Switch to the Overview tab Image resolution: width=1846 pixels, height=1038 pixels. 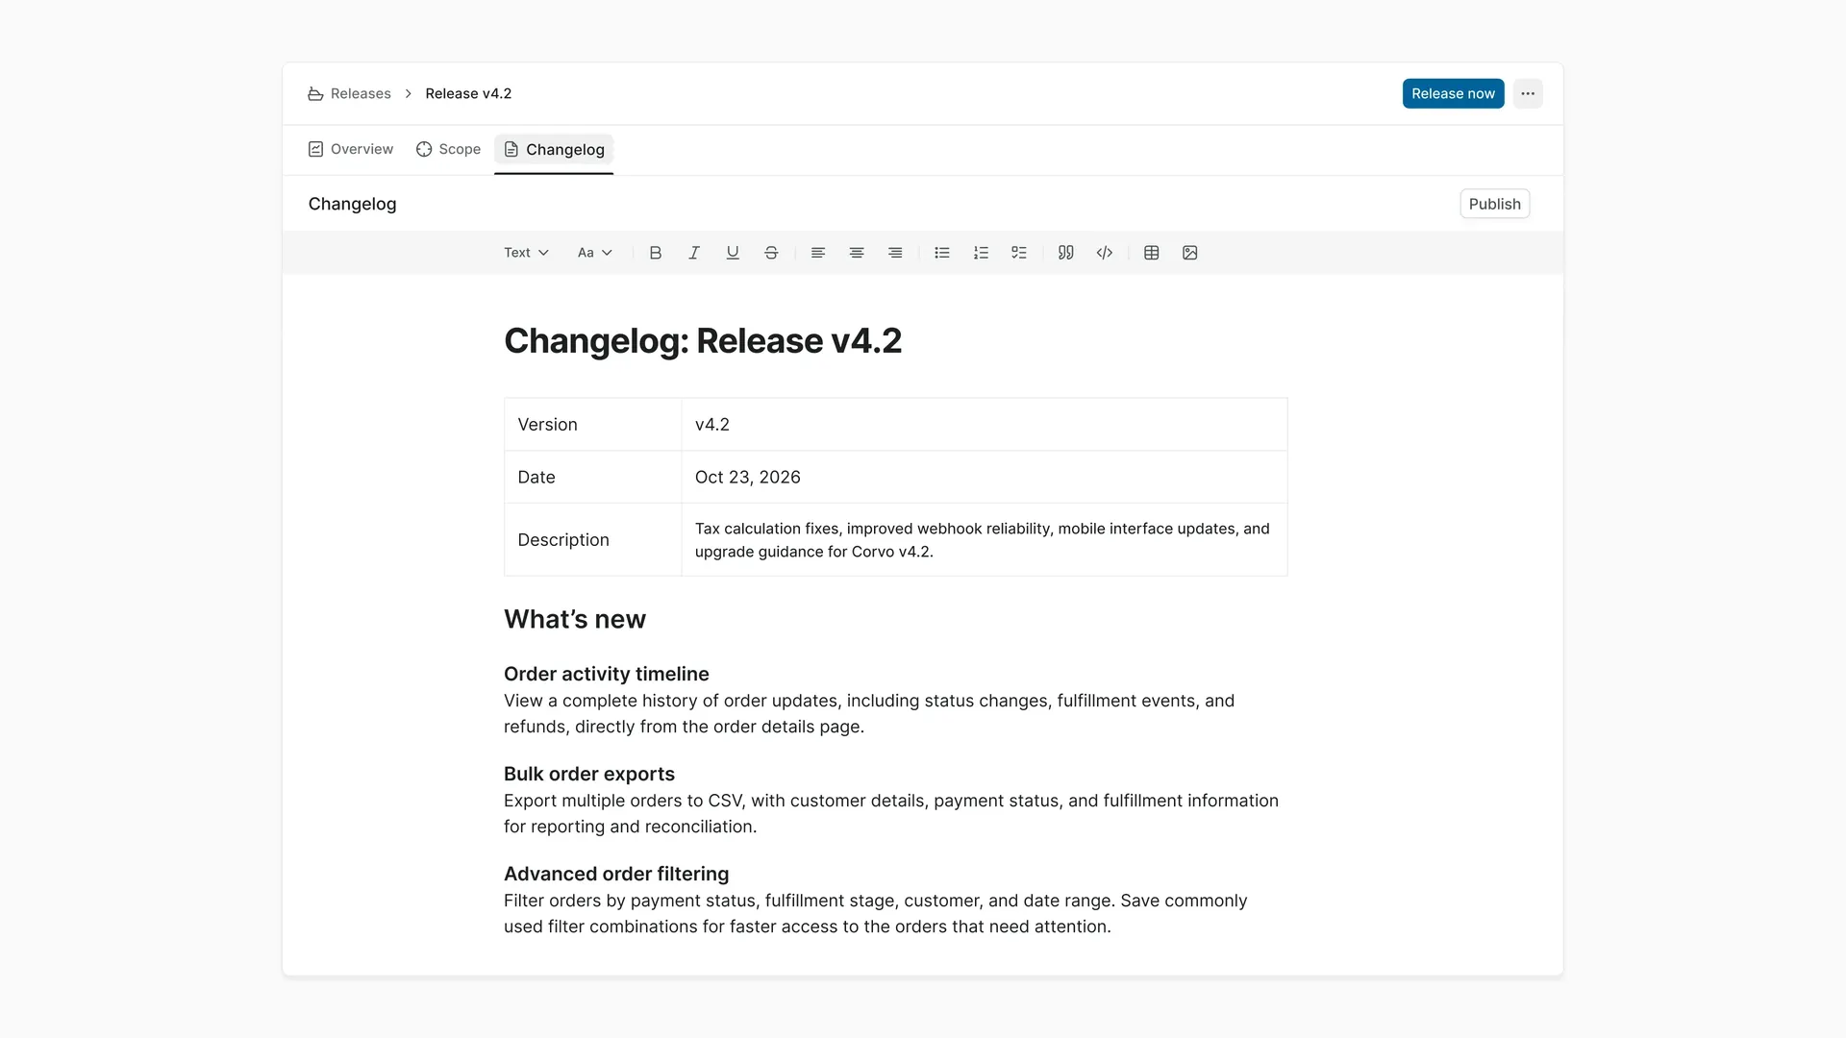coord(351,149)
